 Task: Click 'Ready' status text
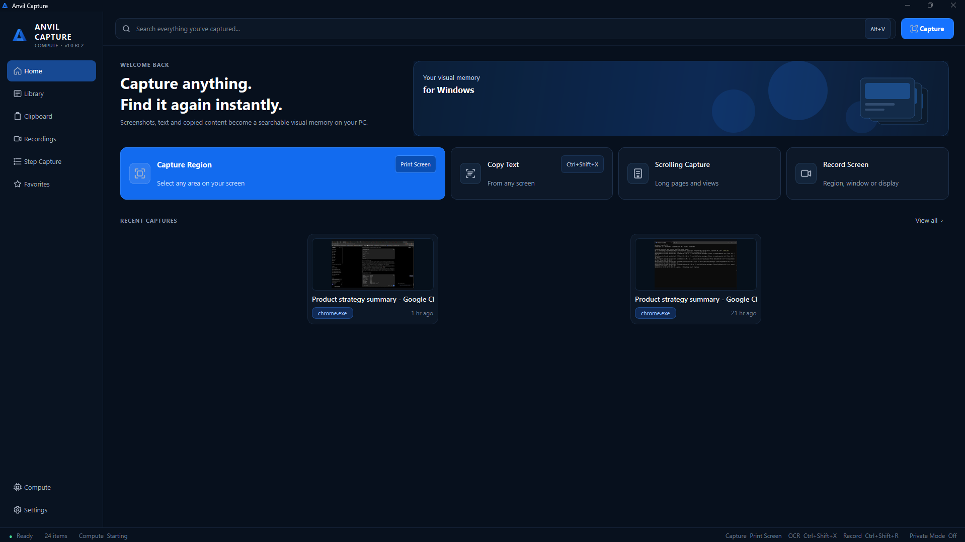coord(25,536)
